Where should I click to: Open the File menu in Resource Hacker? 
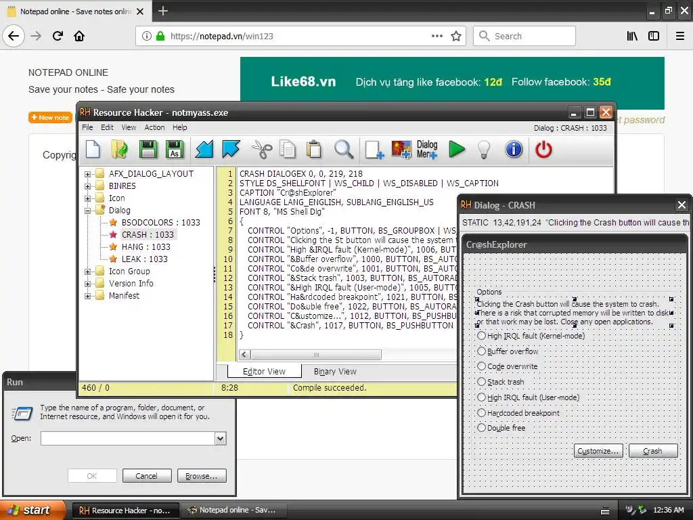(x=87, y=127)
